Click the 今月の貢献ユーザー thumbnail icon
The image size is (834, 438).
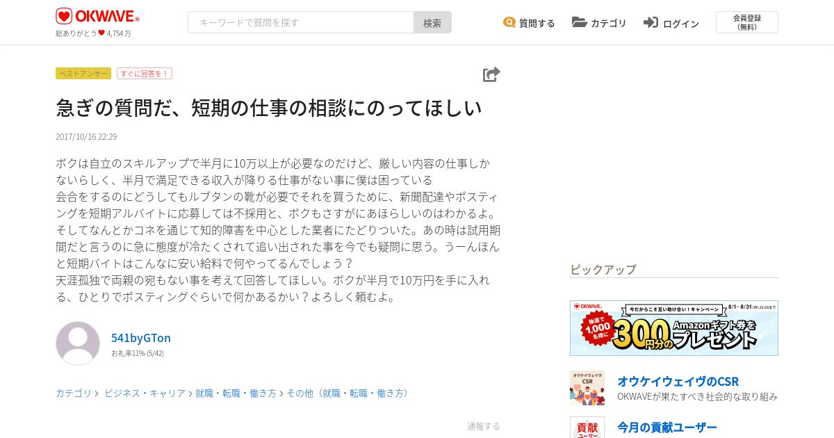click(587, 427)
